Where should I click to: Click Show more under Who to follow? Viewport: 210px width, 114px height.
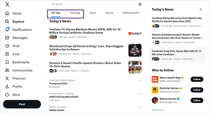click(158, 110)
